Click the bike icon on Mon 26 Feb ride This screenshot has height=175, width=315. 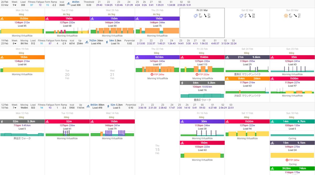[2, 19]
